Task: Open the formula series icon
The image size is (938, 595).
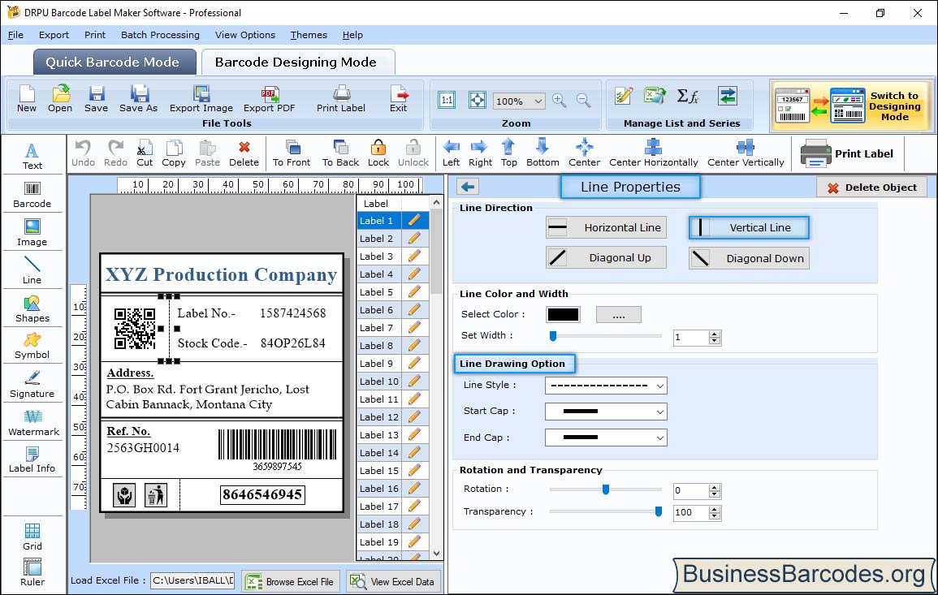Action: pos(688,96)
